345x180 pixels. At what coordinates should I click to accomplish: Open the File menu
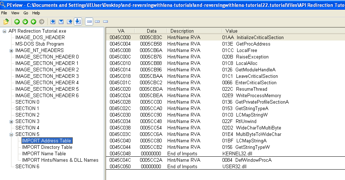click(x=4, y=13)
